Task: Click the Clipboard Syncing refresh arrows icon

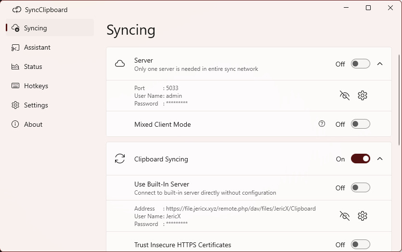Action: click(120, 159)
